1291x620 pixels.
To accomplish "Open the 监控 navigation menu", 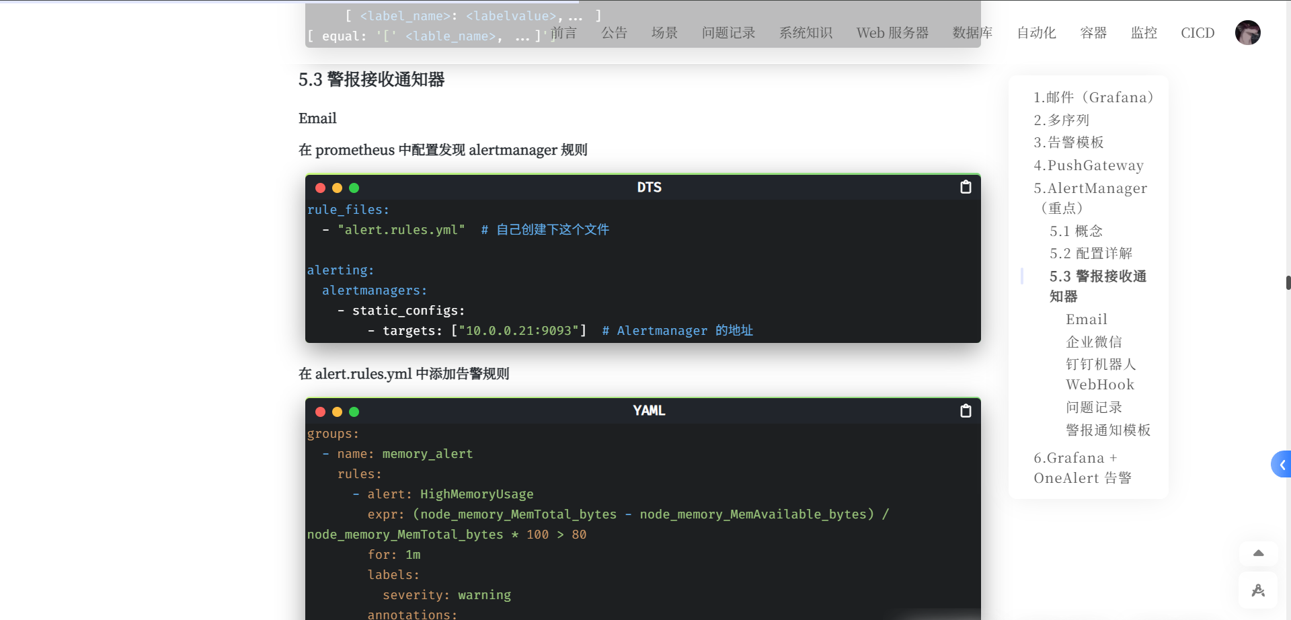I will point(1144,33).
